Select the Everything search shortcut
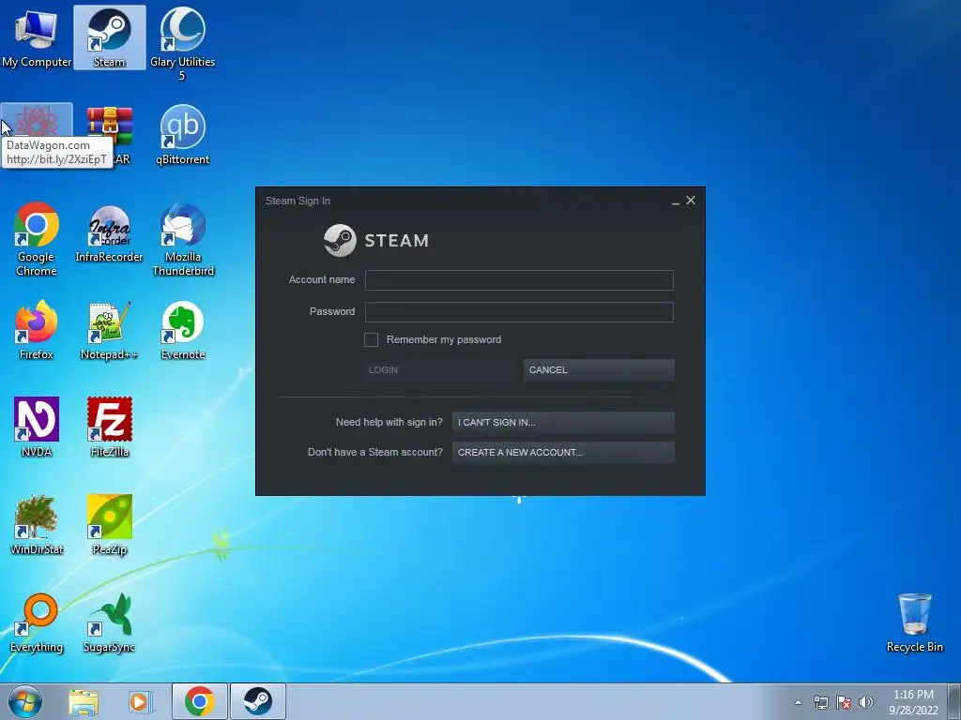This screenshot has width=961, height=720. point(37,622)
